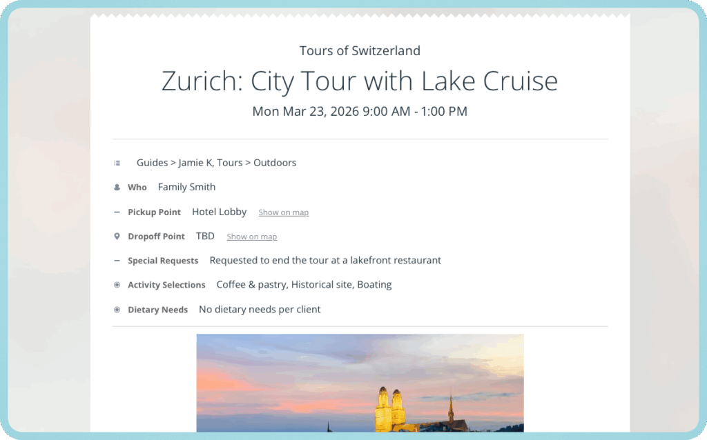The image size is (707, 440).
Task: Click the Dropoff Point label
Action: point(156,237)
